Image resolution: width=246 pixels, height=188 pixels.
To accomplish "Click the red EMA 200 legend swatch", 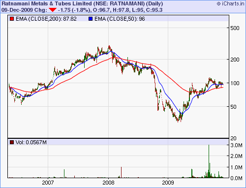I will (12, 19).
